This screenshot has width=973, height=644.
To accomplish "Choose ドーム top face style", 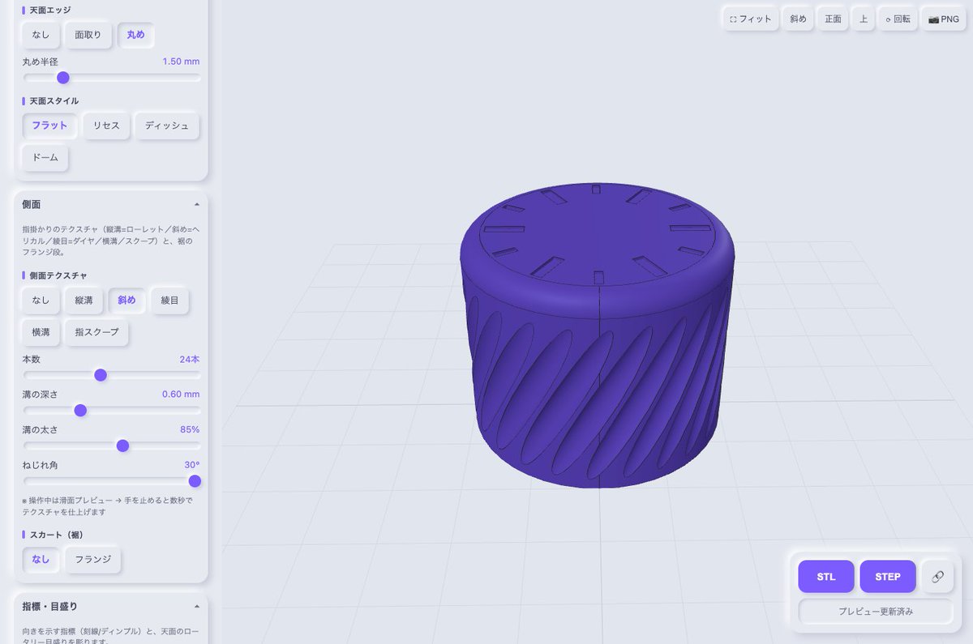I will 45,158.
